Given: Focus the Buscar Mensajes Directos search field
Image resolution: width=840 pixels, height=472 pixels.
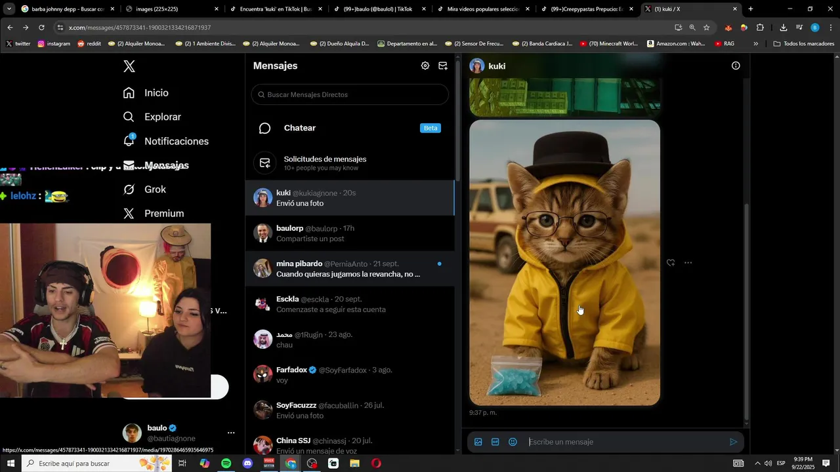Looking at the screenshot, I should (x=350, y=94).
